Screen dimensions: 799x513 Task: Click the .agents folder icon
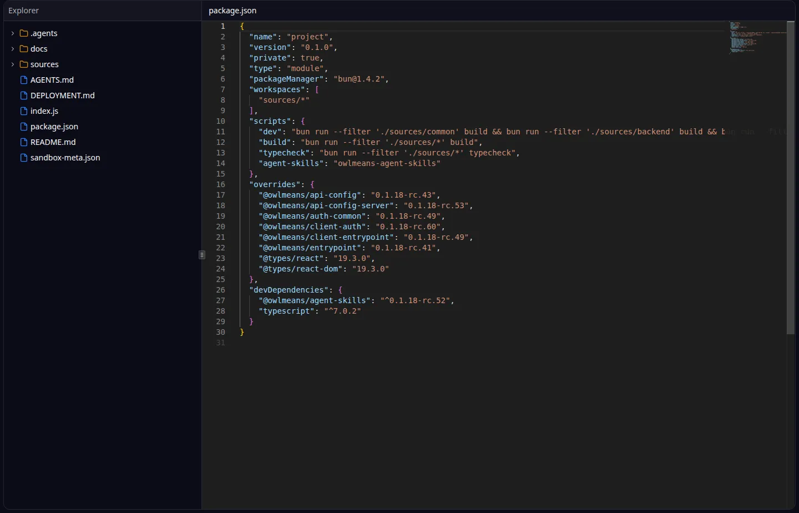point(24,33)
